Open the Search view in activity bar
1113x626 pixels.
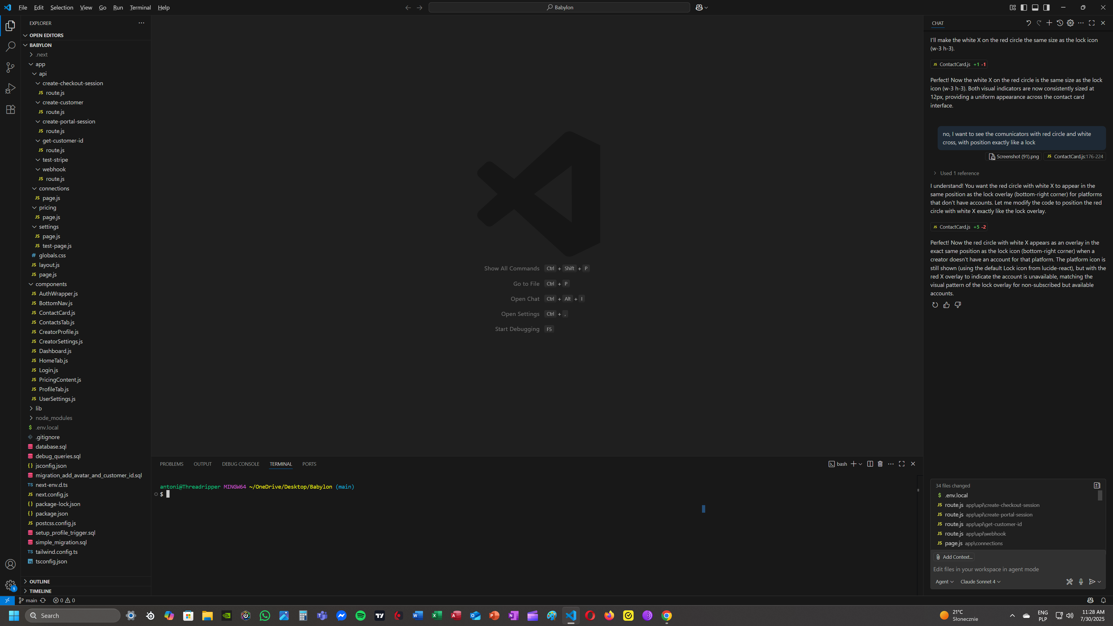(10, 47)
